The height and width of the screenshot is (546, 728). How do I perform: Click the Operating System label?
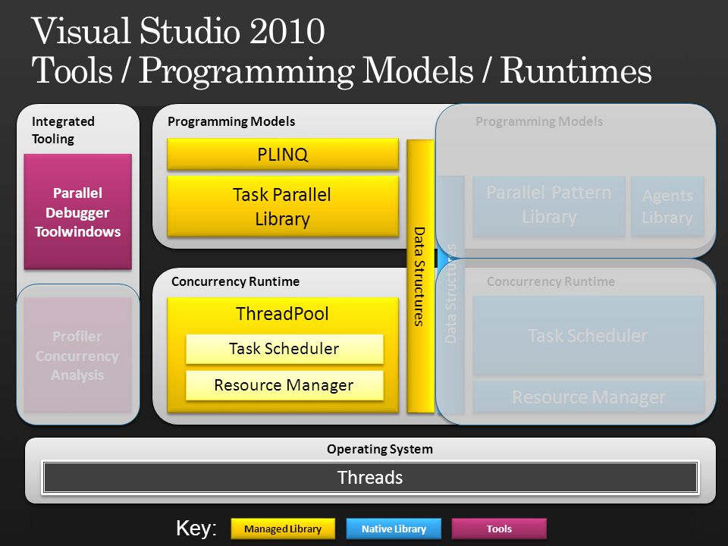pyautogui.click(x=380, y=449)
